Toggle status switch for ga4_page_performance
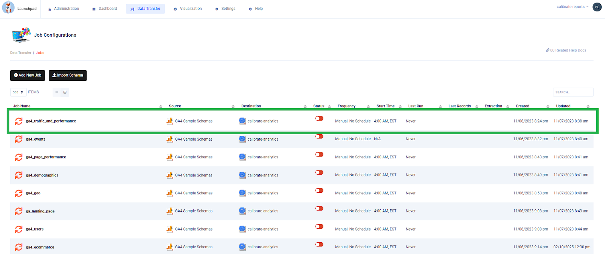 [320, 154]
